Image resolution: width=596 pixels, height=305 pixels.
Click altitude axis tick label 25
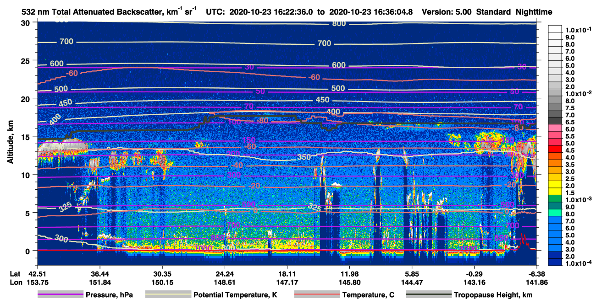click(x=26, y=61)
